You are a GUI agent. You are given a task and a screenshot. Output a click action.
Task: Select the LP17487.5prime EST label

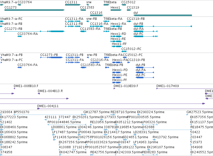click(65, 132)
